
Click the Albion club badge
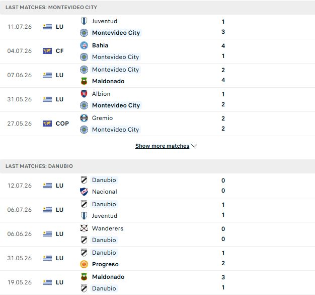point(84,94)
